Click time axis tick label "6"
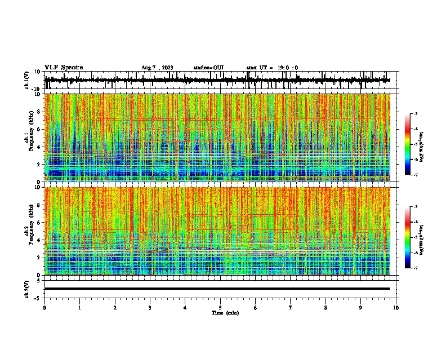446x345 pixels. pyautogui.click(x=256, y=307)
